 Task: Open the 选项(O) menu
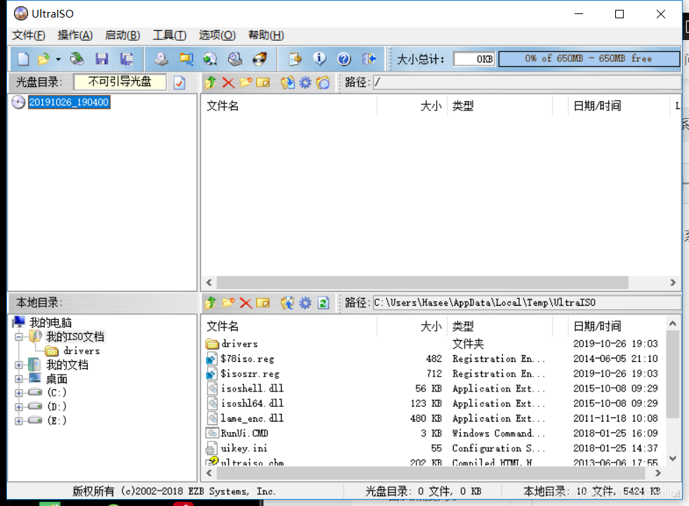pyautogui.click(x=217, y=35)
